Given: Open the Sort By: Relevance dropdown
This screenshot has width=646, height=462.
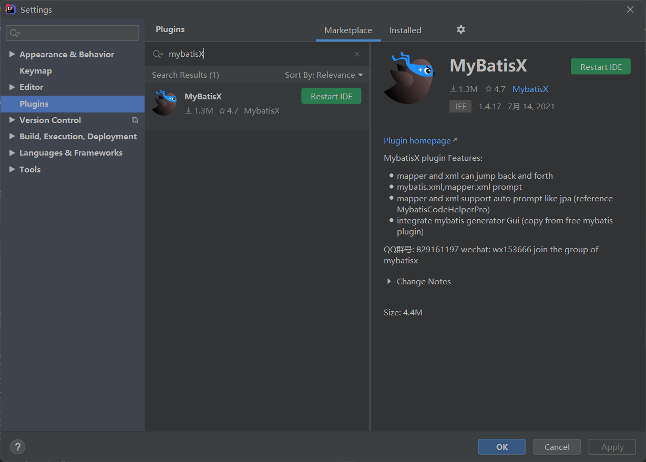Looking at the screenshot, I should (x=324, y=75).
